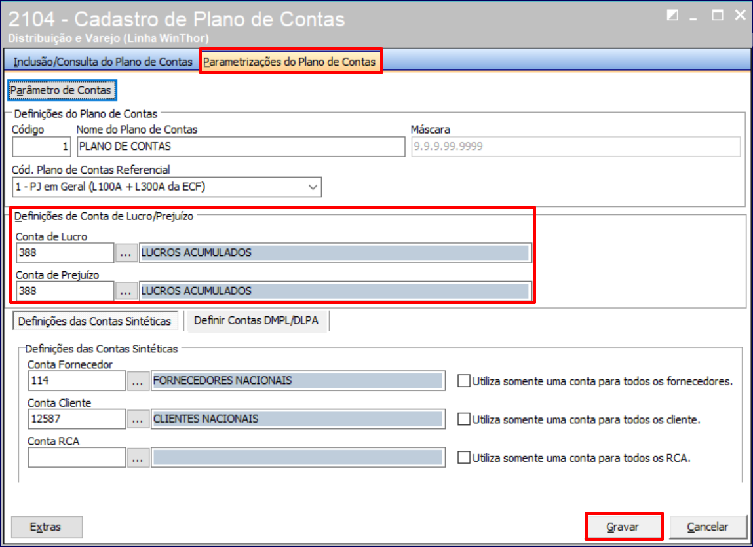Click the Parâmetro de Contas button
Screen dimensions: 753x547
62,90
